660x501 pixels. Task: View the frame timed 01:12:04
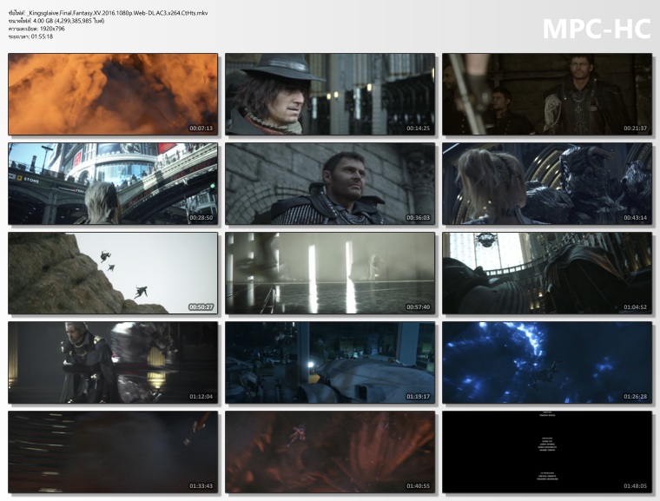pyautogui.click(x=113, y=362)
